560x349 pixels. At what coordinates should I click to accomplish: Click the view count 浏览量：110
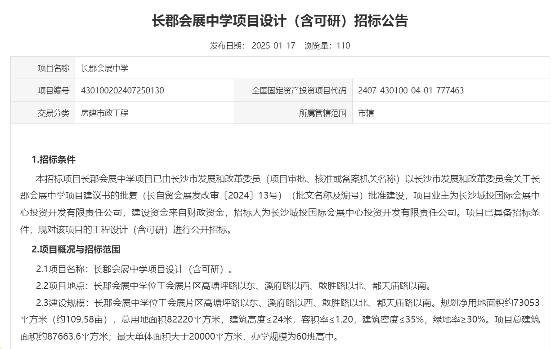coord(327,45)
